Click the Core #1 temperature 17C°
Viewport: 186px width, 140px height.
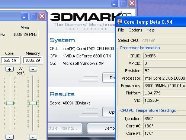pyautogui.click(x=164, y=133)
